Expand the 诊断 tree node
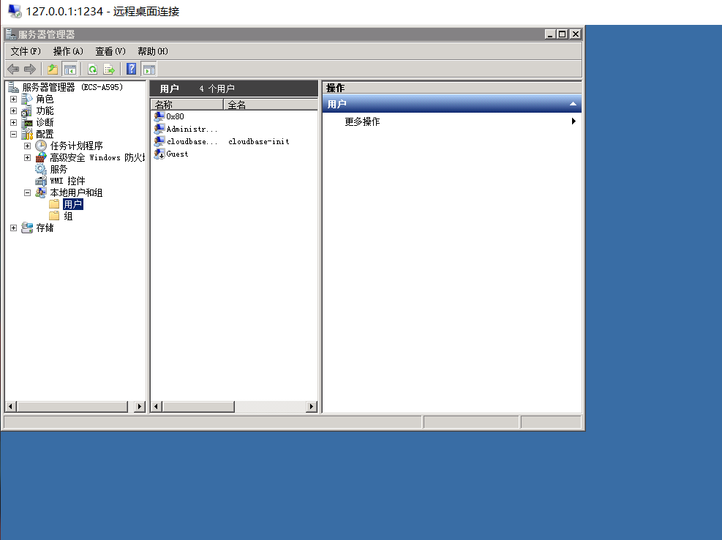The width and height of the screenshot is (722, 540). 13,122
